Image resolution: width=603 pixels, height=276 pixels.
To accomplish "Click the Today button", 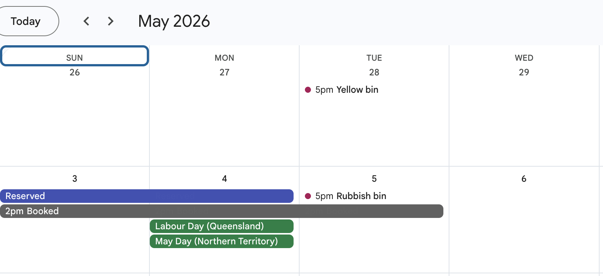I will [x=26, y=21].
